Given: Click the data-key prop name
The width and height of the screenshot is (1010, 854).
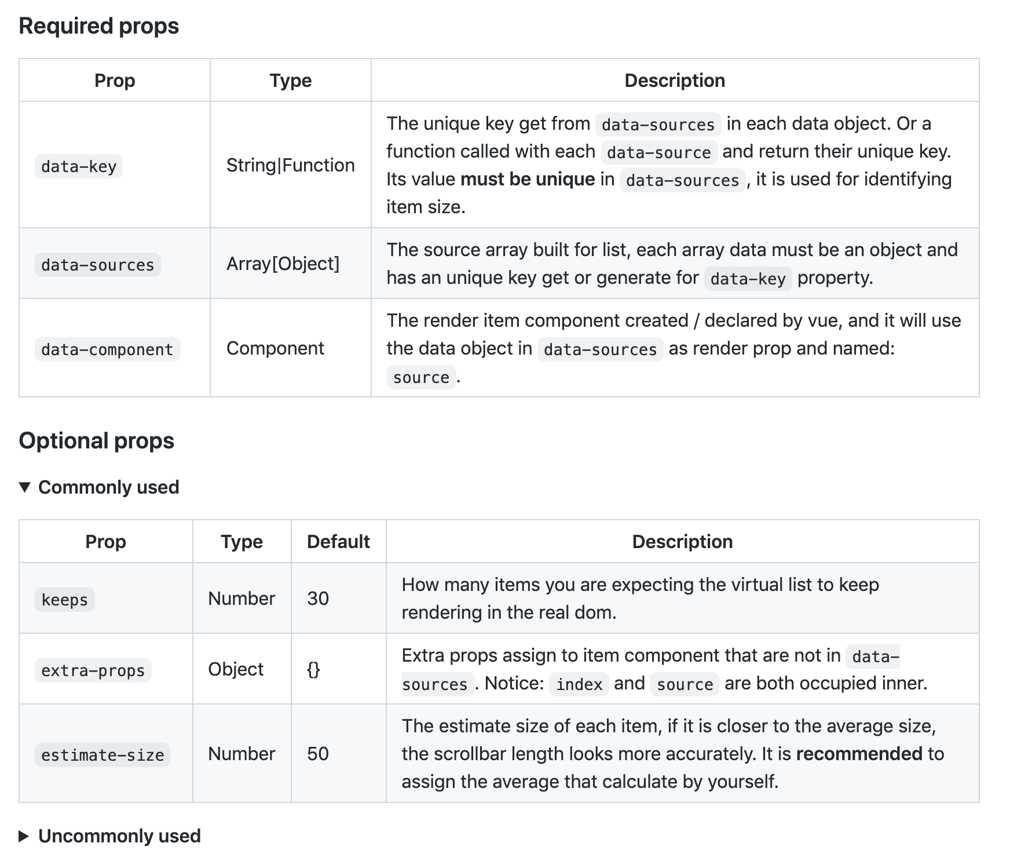Looking at the screenshot, I should [x=79, y=167].
